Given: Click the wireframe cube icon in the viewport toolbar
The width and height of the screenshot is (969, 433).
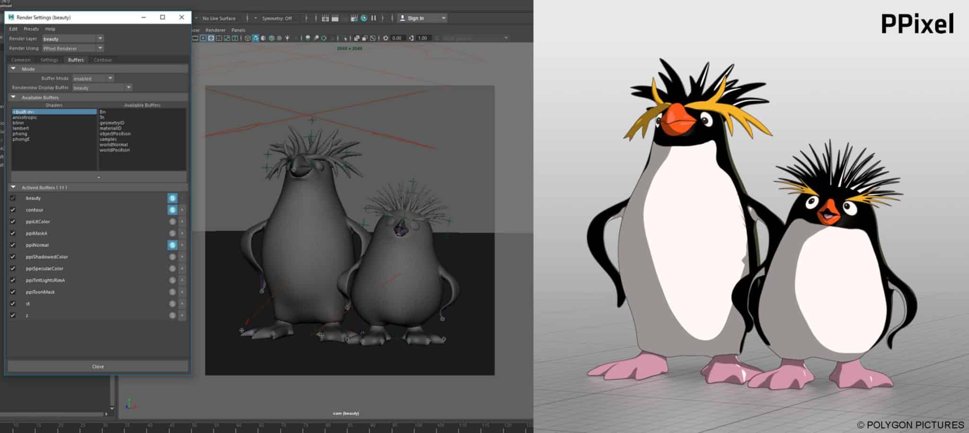Looking at the screenshot, I should (x=247, y=38).
